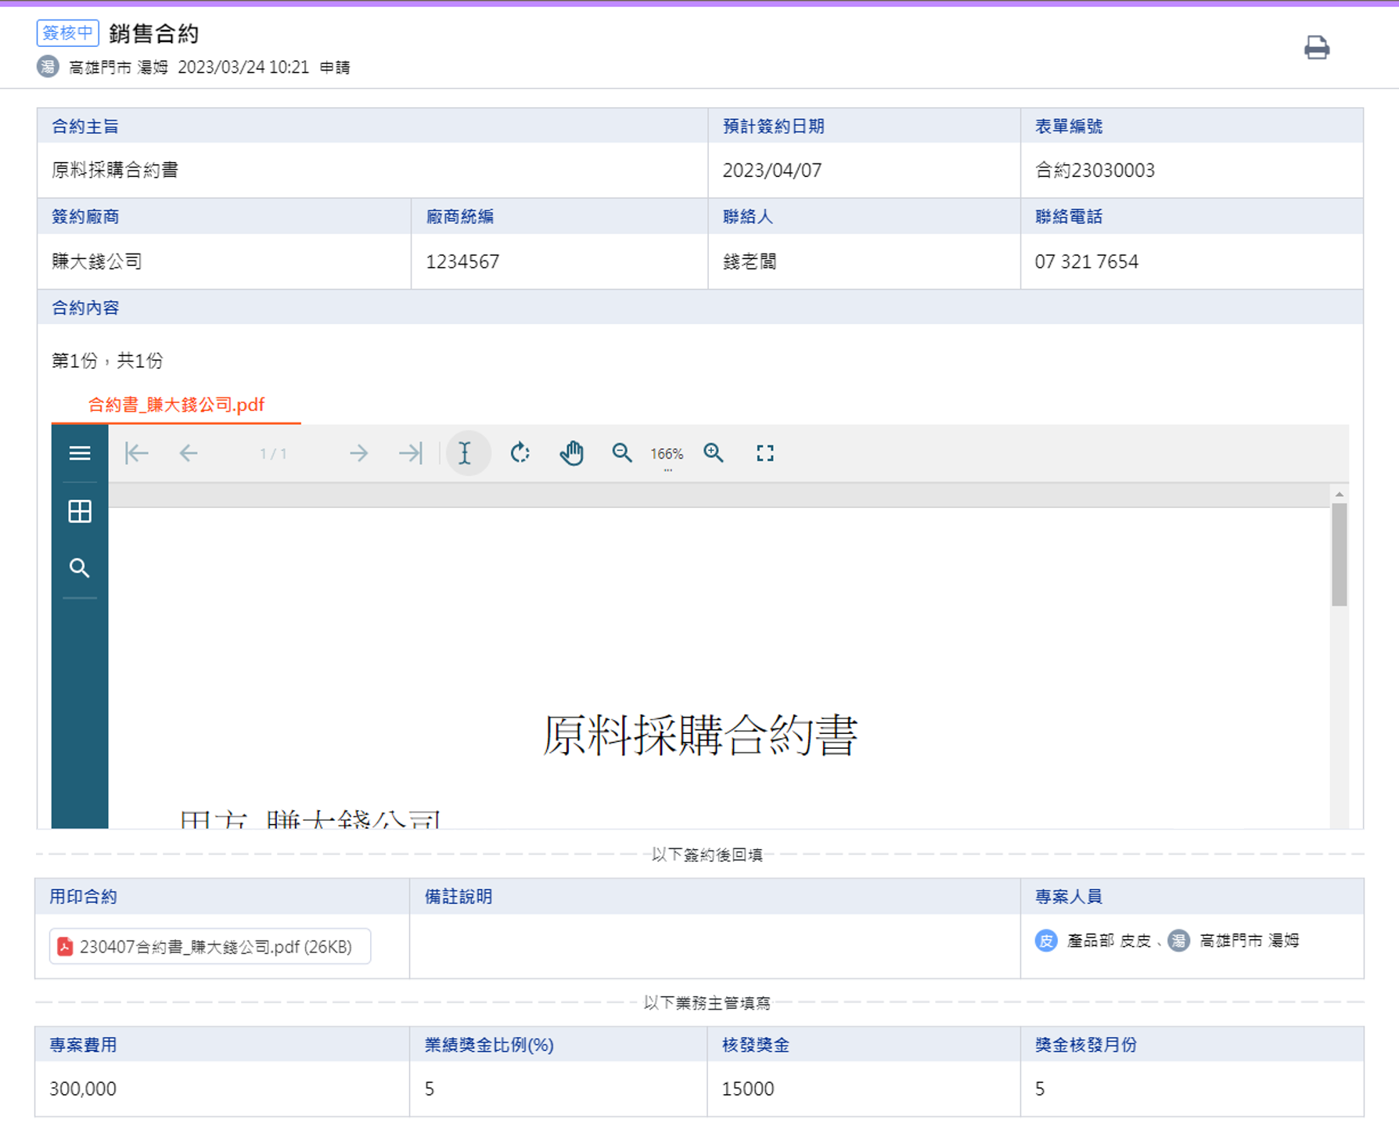Jump to last PDF page

pyautogui.click(x=410, y=453)
